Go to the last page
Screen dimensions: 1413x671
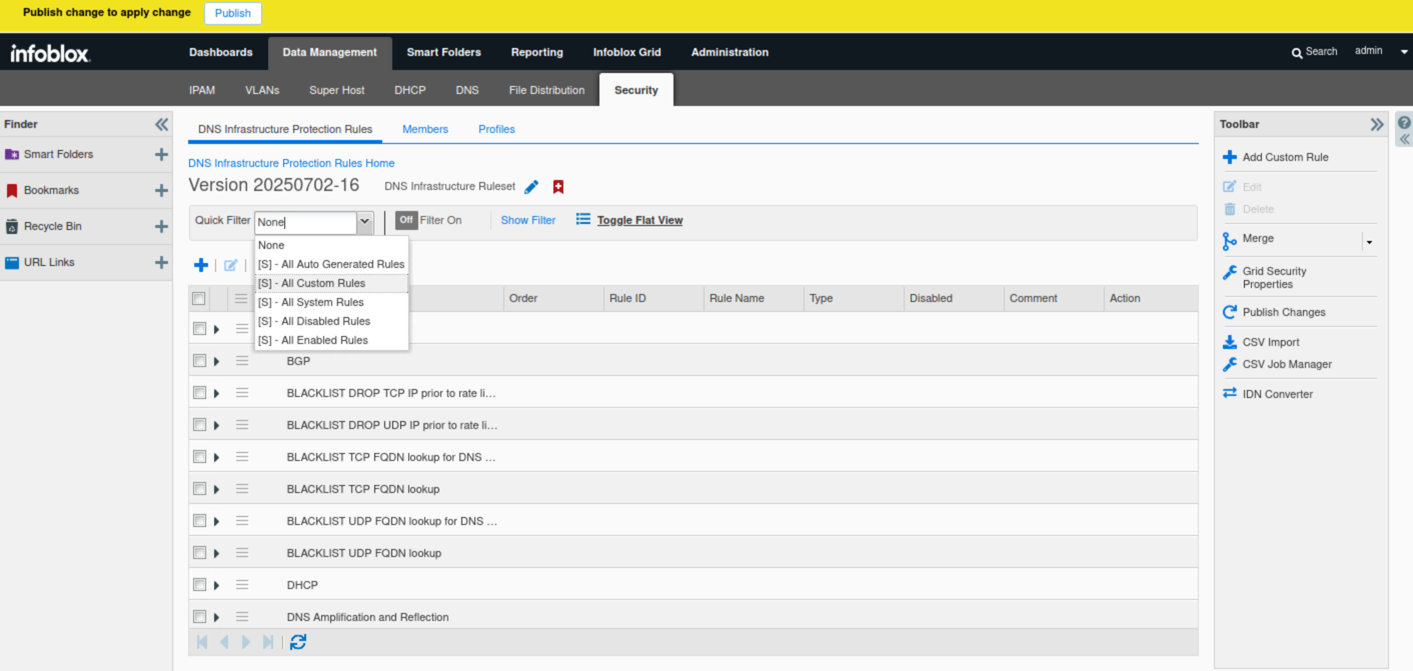[x=268, y=642]
